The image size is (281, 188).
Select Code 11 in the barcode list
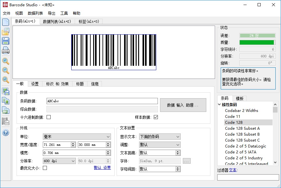(x=233, y=116)
